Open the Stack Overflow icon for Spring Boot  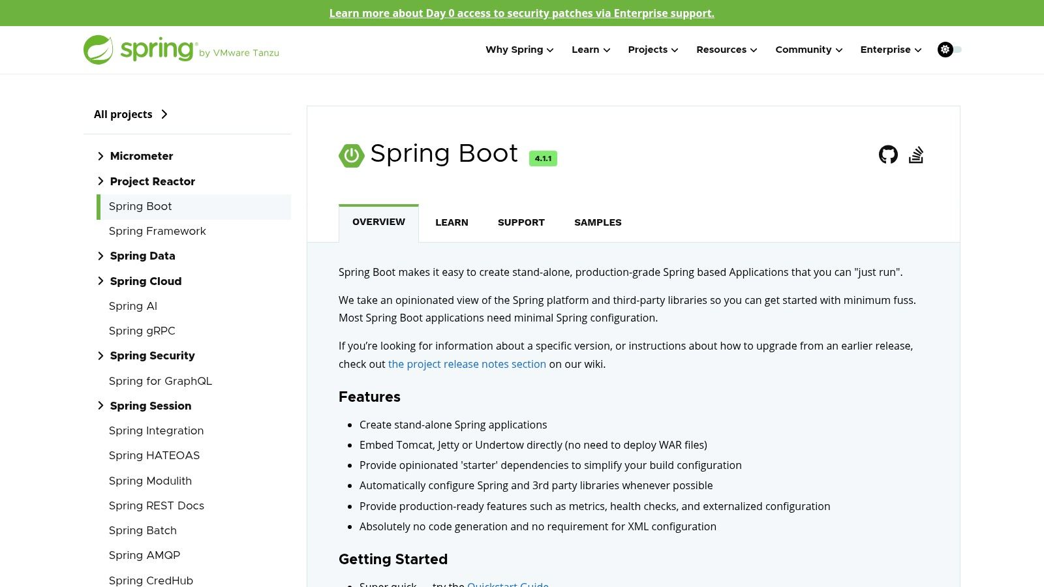[916, 155]
